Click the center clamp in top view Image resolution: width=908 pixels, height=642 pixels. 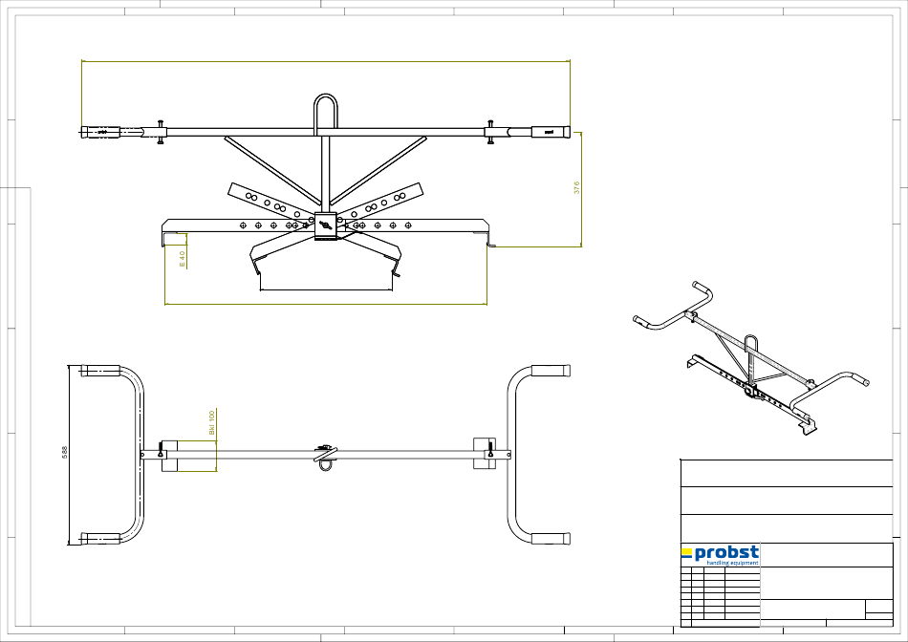pyautogui.click(x=326, y=453)
